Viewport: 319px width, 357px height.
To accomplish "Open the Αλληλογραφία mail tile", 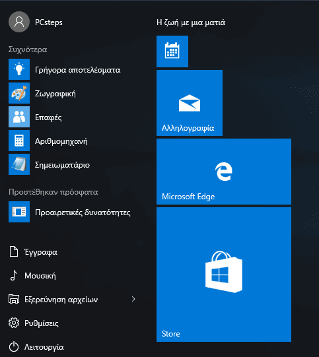I will pyautogui.click(x=190, y=103).
